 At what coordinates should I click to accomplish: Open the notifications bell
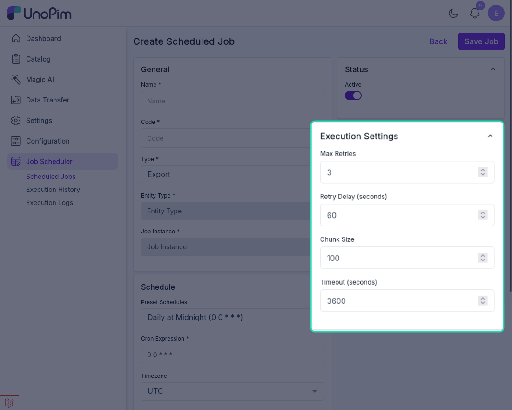point(474,14)
